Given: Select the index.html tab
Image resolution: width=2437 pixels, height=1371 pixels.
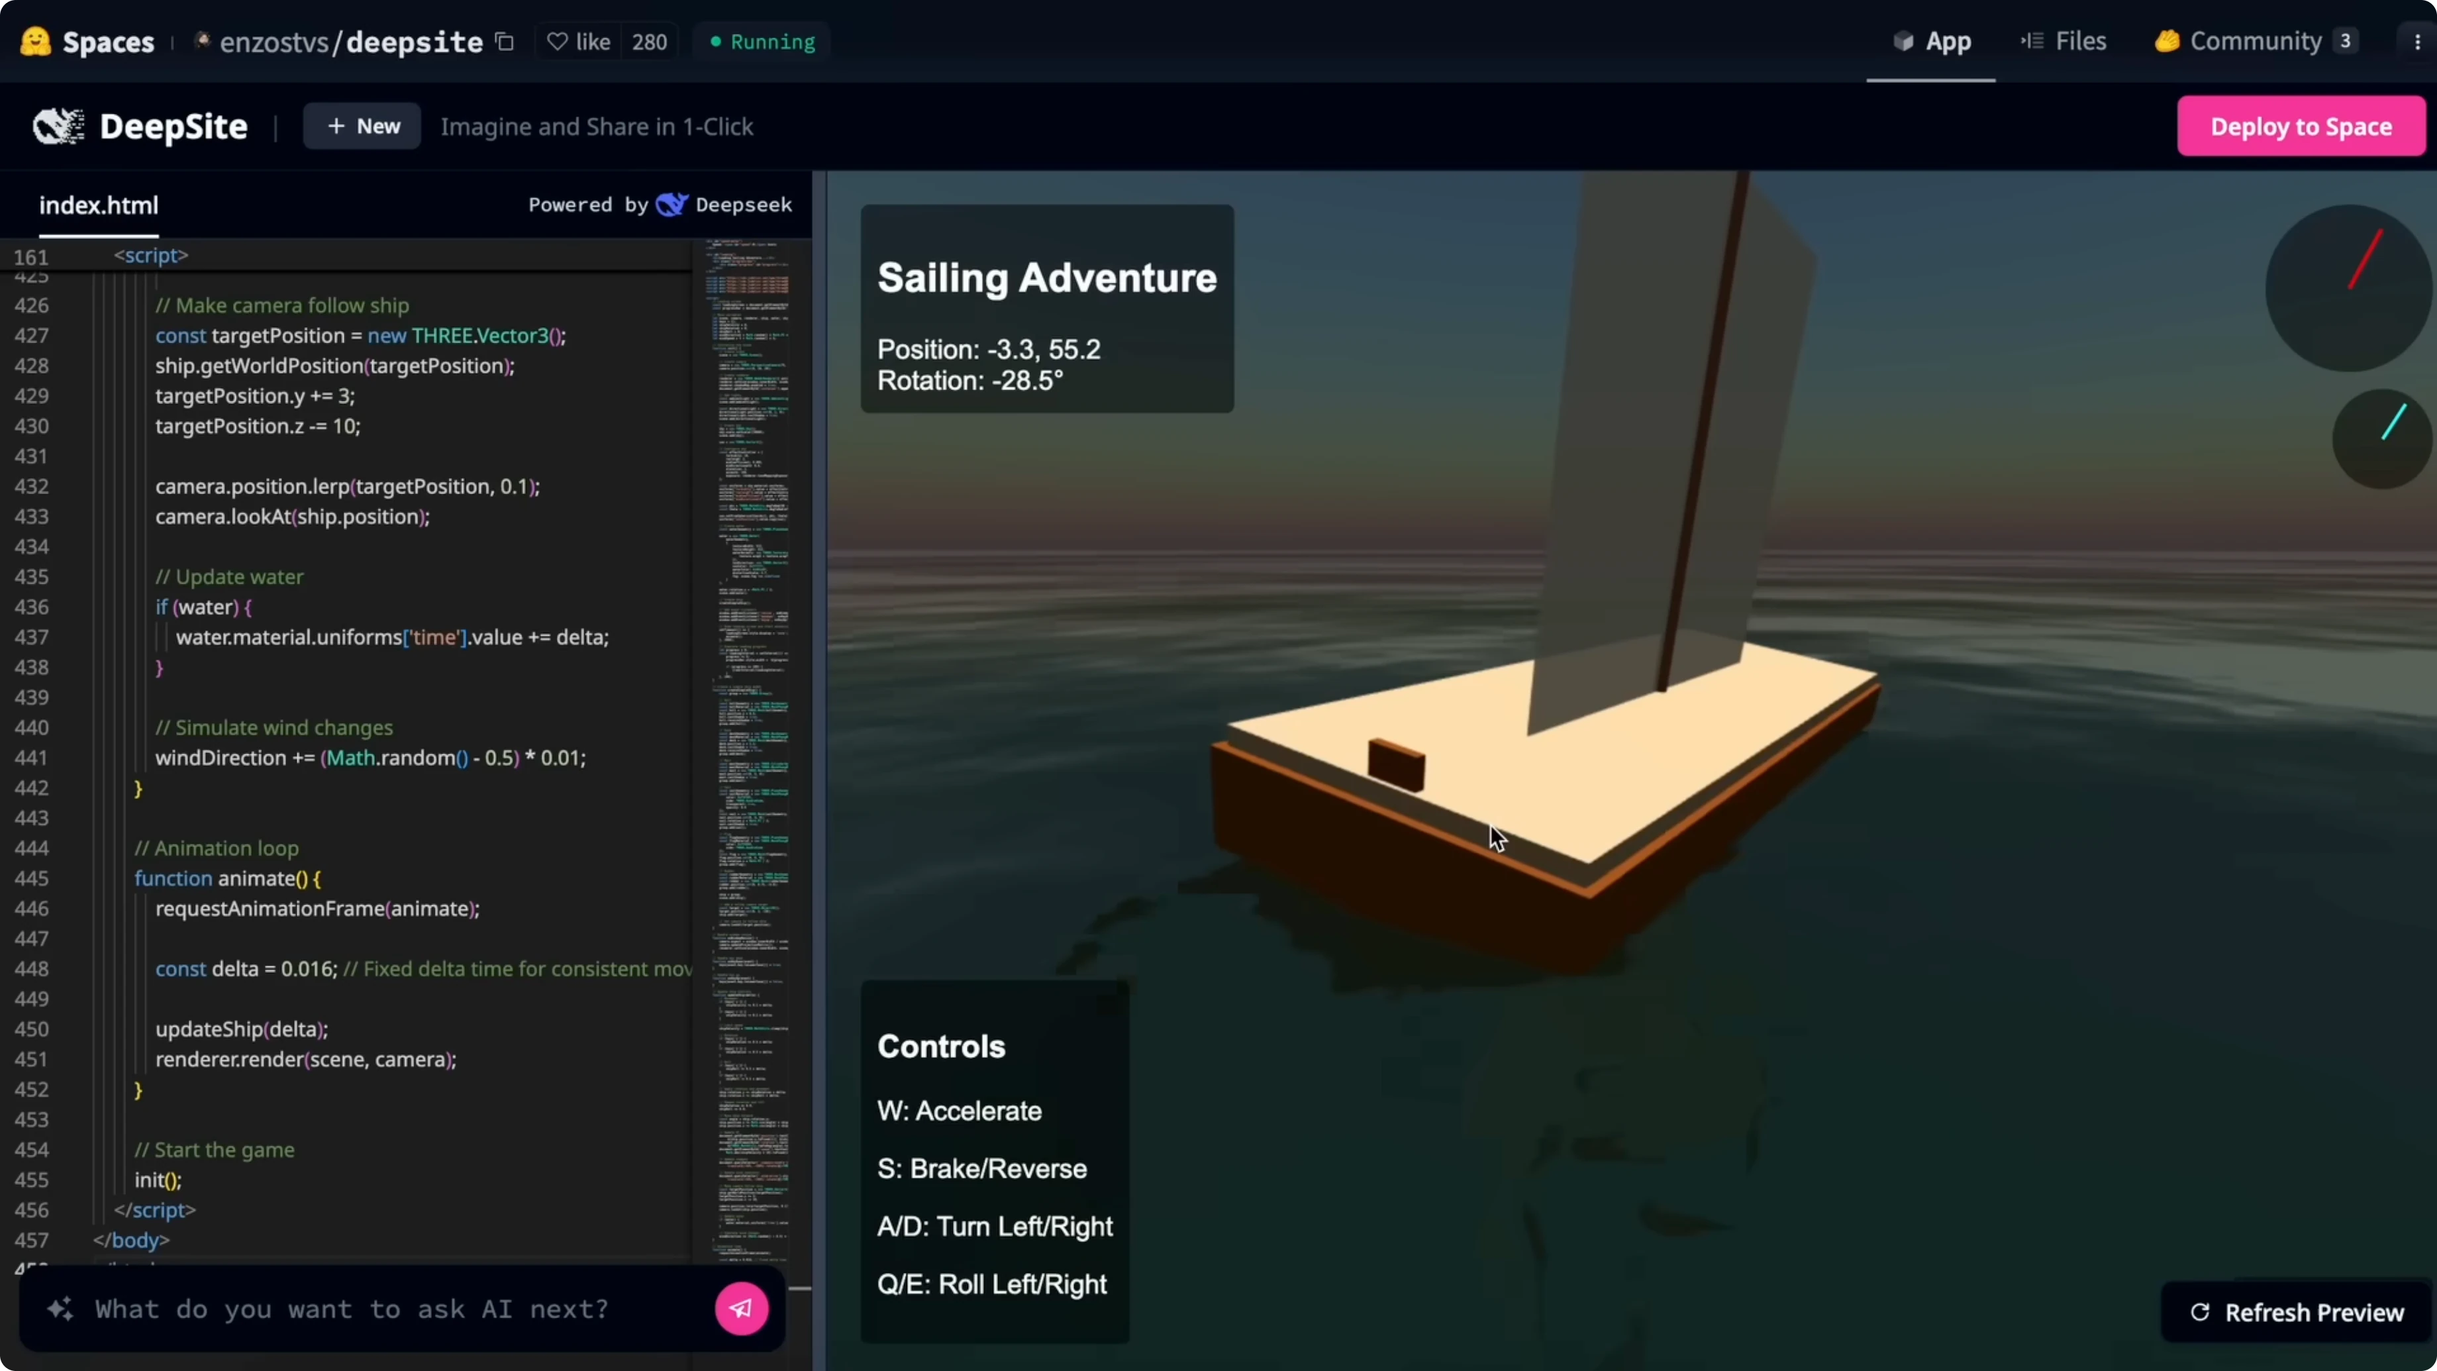Looking at the screenshot, I should tap(99, 205).
